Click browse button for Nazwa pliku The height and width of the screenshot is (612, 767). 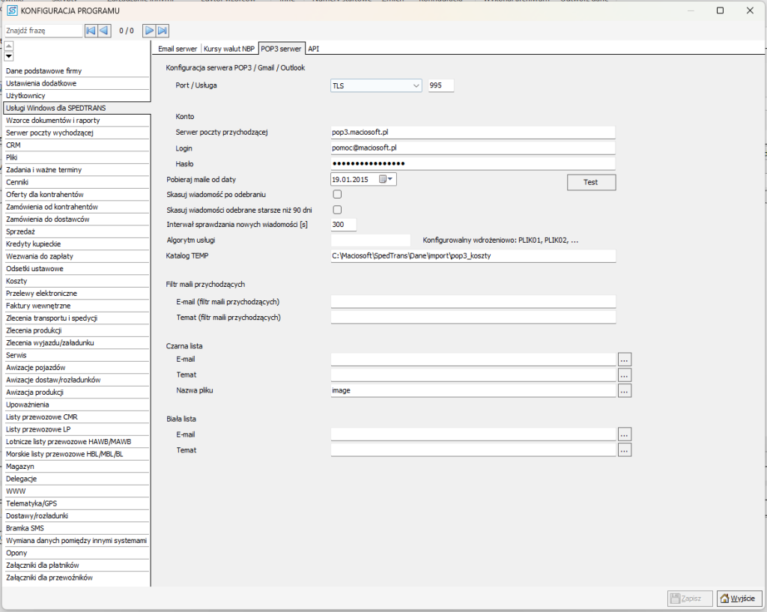pos(625,390)
